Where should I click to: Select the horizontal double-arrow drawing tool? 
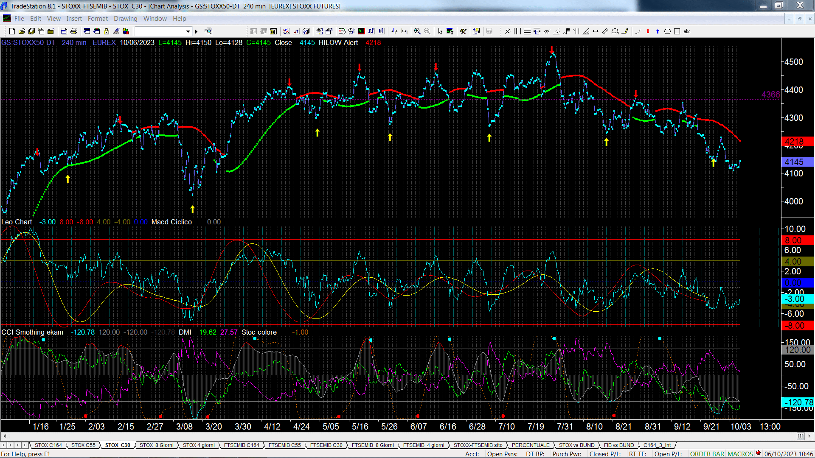[596, 31]
